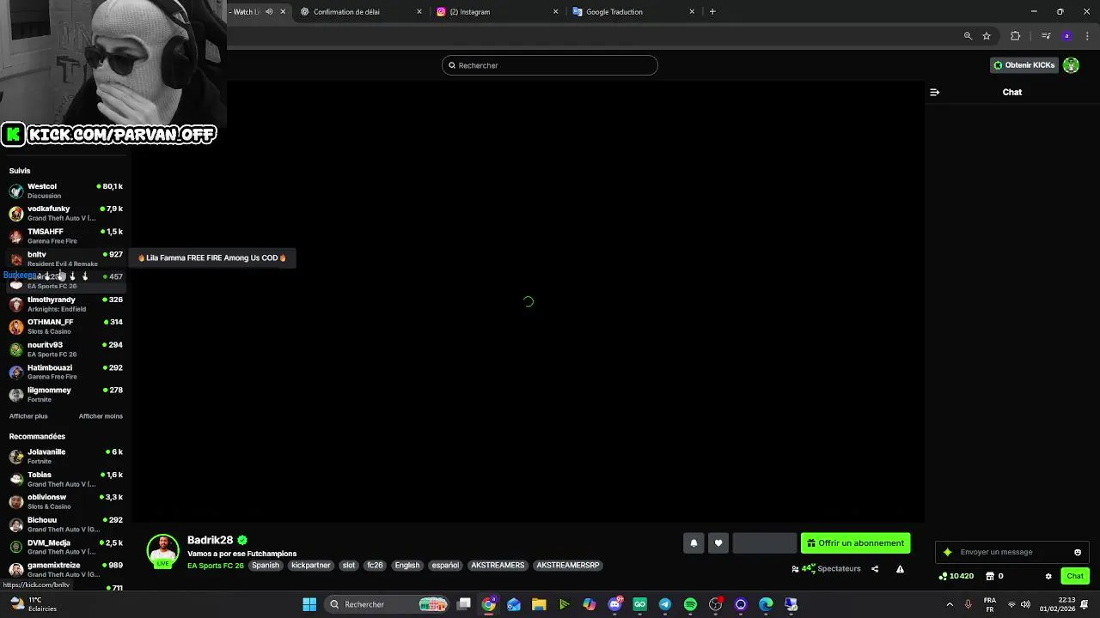This screenshot has width=1100, height=618.
Task: Collapse followed list with Afficher moins
Action: (101, 416)
